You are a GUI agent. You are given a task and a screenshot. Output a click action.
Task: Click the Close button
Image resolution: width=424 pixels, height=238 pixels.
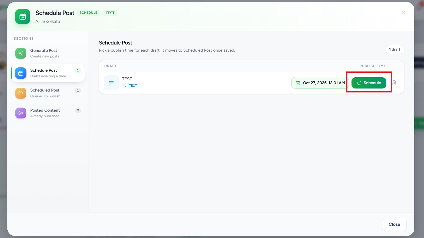[394, 224]
